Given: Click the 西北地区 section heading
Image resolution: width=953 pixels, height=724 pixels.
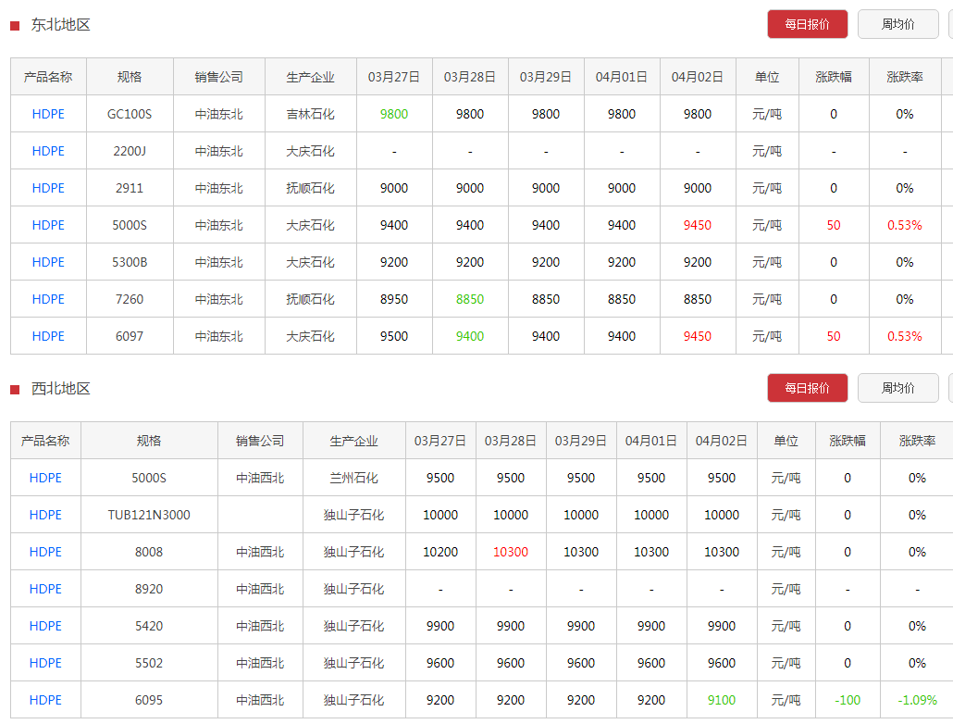Looking at the screenshot, I should 61,389.
